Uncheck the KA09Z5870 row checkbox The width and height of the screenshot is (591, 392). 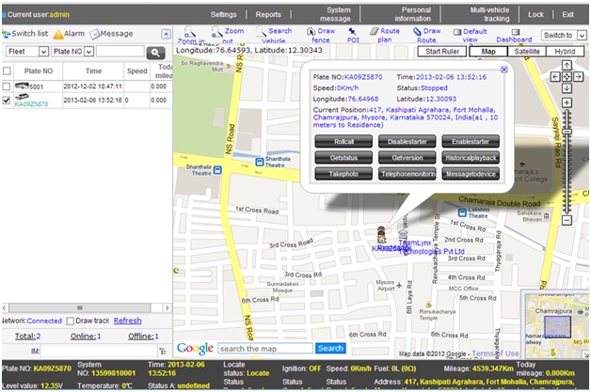(x=7, y=101)
